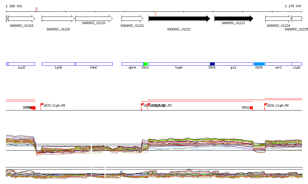Select the lytN segment box
This screenshot has height=184, width=308.
coord(58,64)
